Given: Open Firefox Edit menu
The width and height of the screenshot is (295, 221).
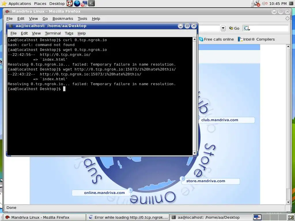Looking at the screenshot, I should [21, 19].
